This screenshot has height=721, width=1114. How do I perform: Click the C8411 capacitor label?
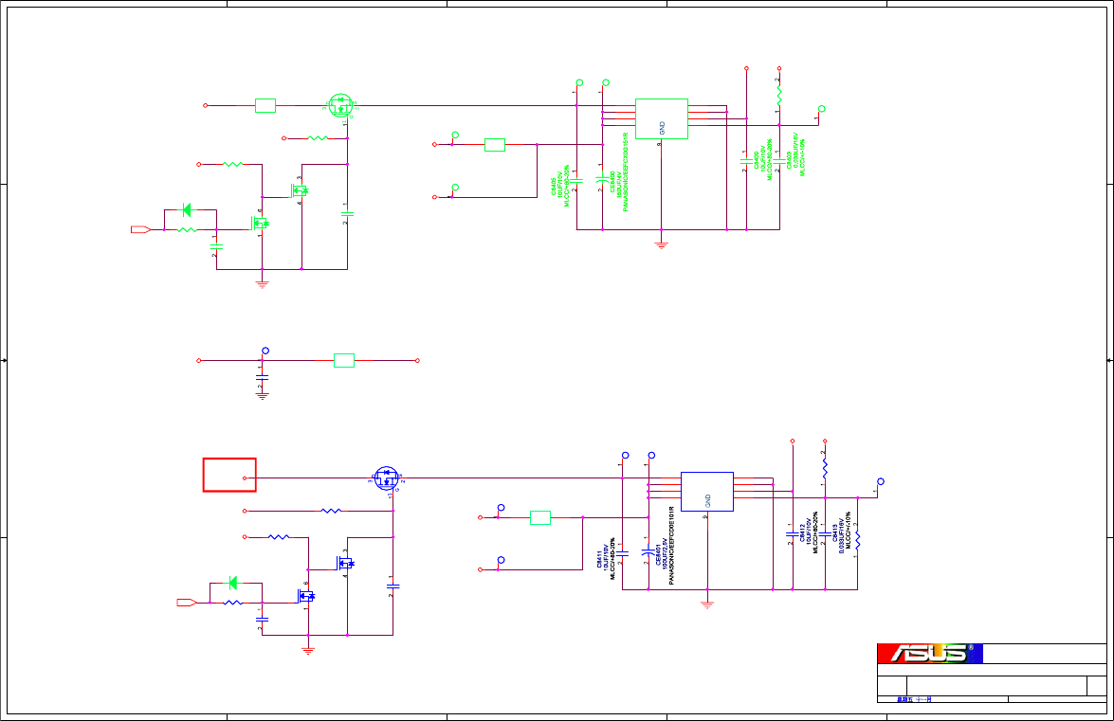[x=599, y=558]
